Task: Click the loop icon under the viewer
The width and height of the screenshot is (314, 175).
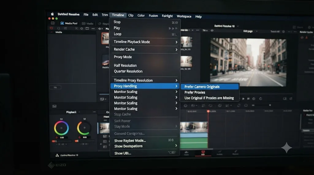Action: click(261, 99)
